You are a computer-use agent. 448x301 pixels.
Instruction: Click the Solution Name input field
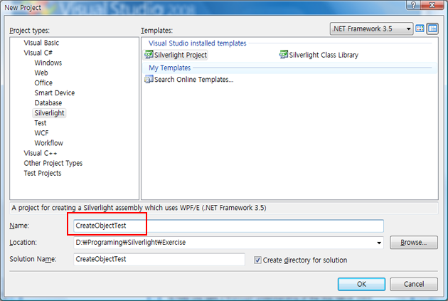coord(159,259)
